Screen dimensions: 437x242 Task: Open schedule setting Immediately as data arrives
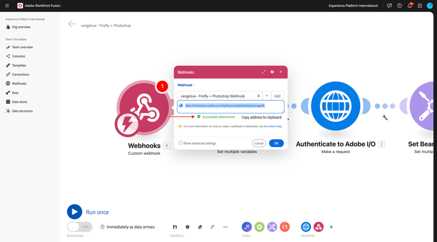[128, 227]
